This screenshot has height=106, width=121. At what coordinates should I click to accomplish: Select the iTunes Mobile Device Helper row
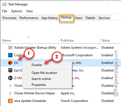click(61, 93)
